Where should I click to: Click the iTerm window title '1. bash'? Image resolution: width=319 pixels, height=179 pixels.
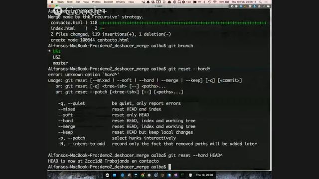click(159, 6)
